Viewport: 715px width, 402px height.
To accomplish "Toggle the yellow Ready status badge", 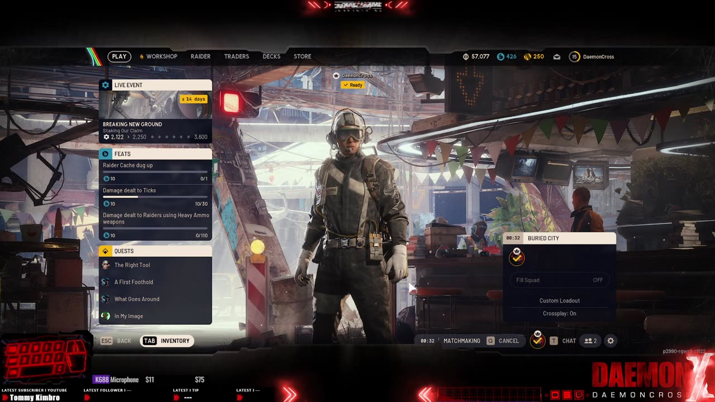I will point(352,85).
